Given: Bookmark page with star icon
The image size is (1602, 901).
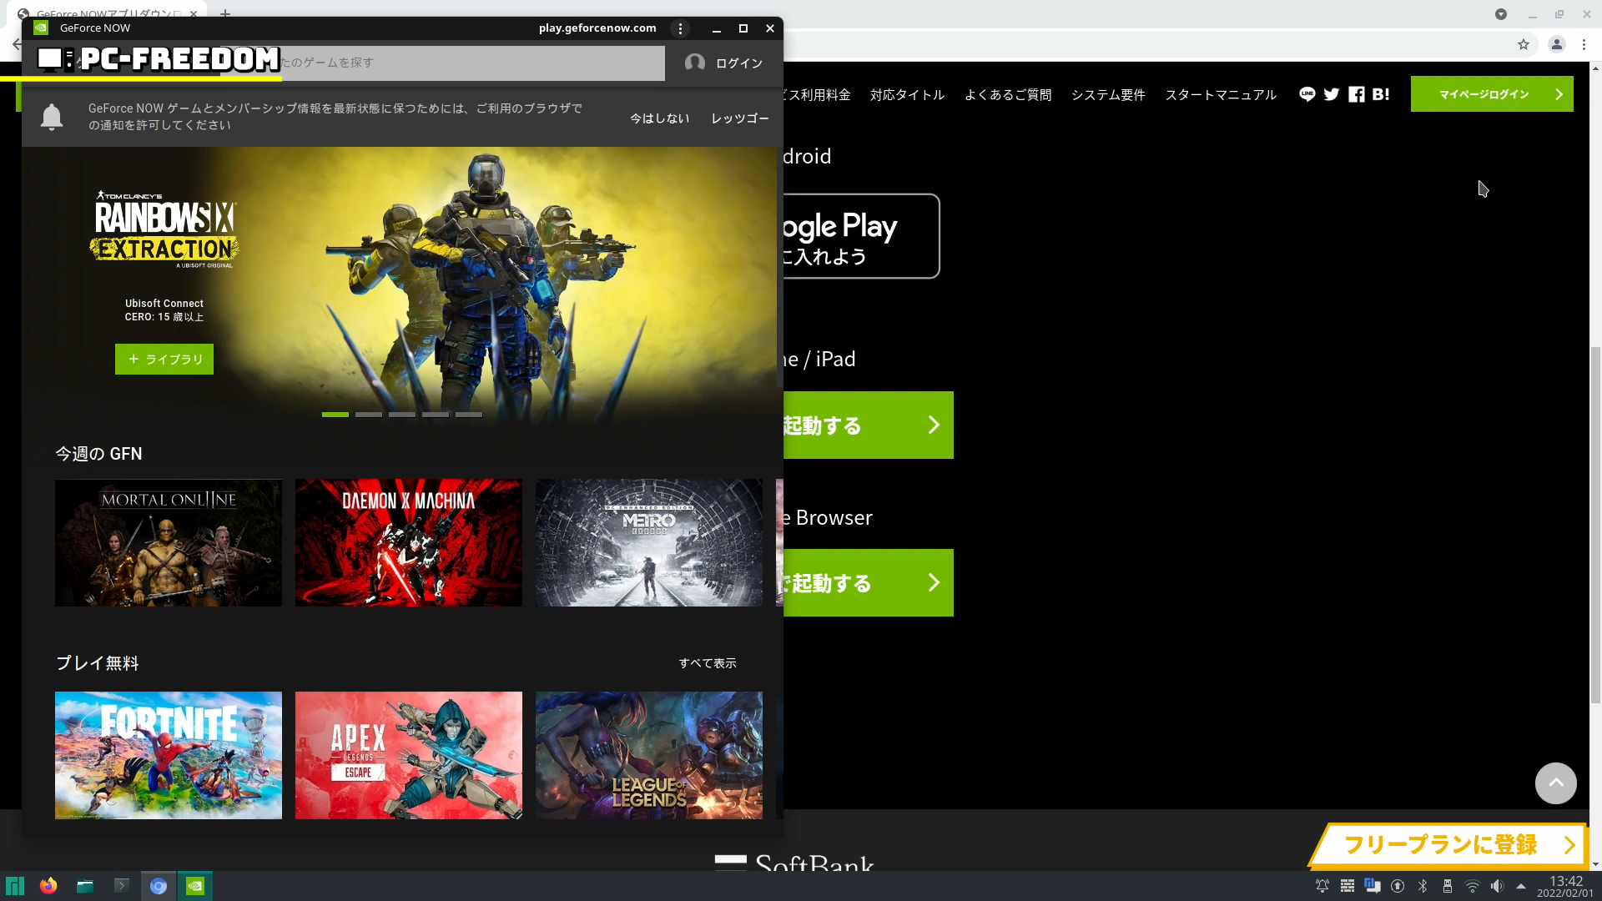Looking at the screenshot, I should pos(1524,45).
